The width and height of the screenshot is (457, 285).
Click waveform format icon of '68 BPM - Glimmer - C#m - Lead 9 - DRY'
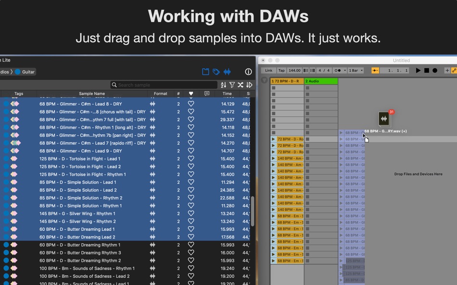152,151
